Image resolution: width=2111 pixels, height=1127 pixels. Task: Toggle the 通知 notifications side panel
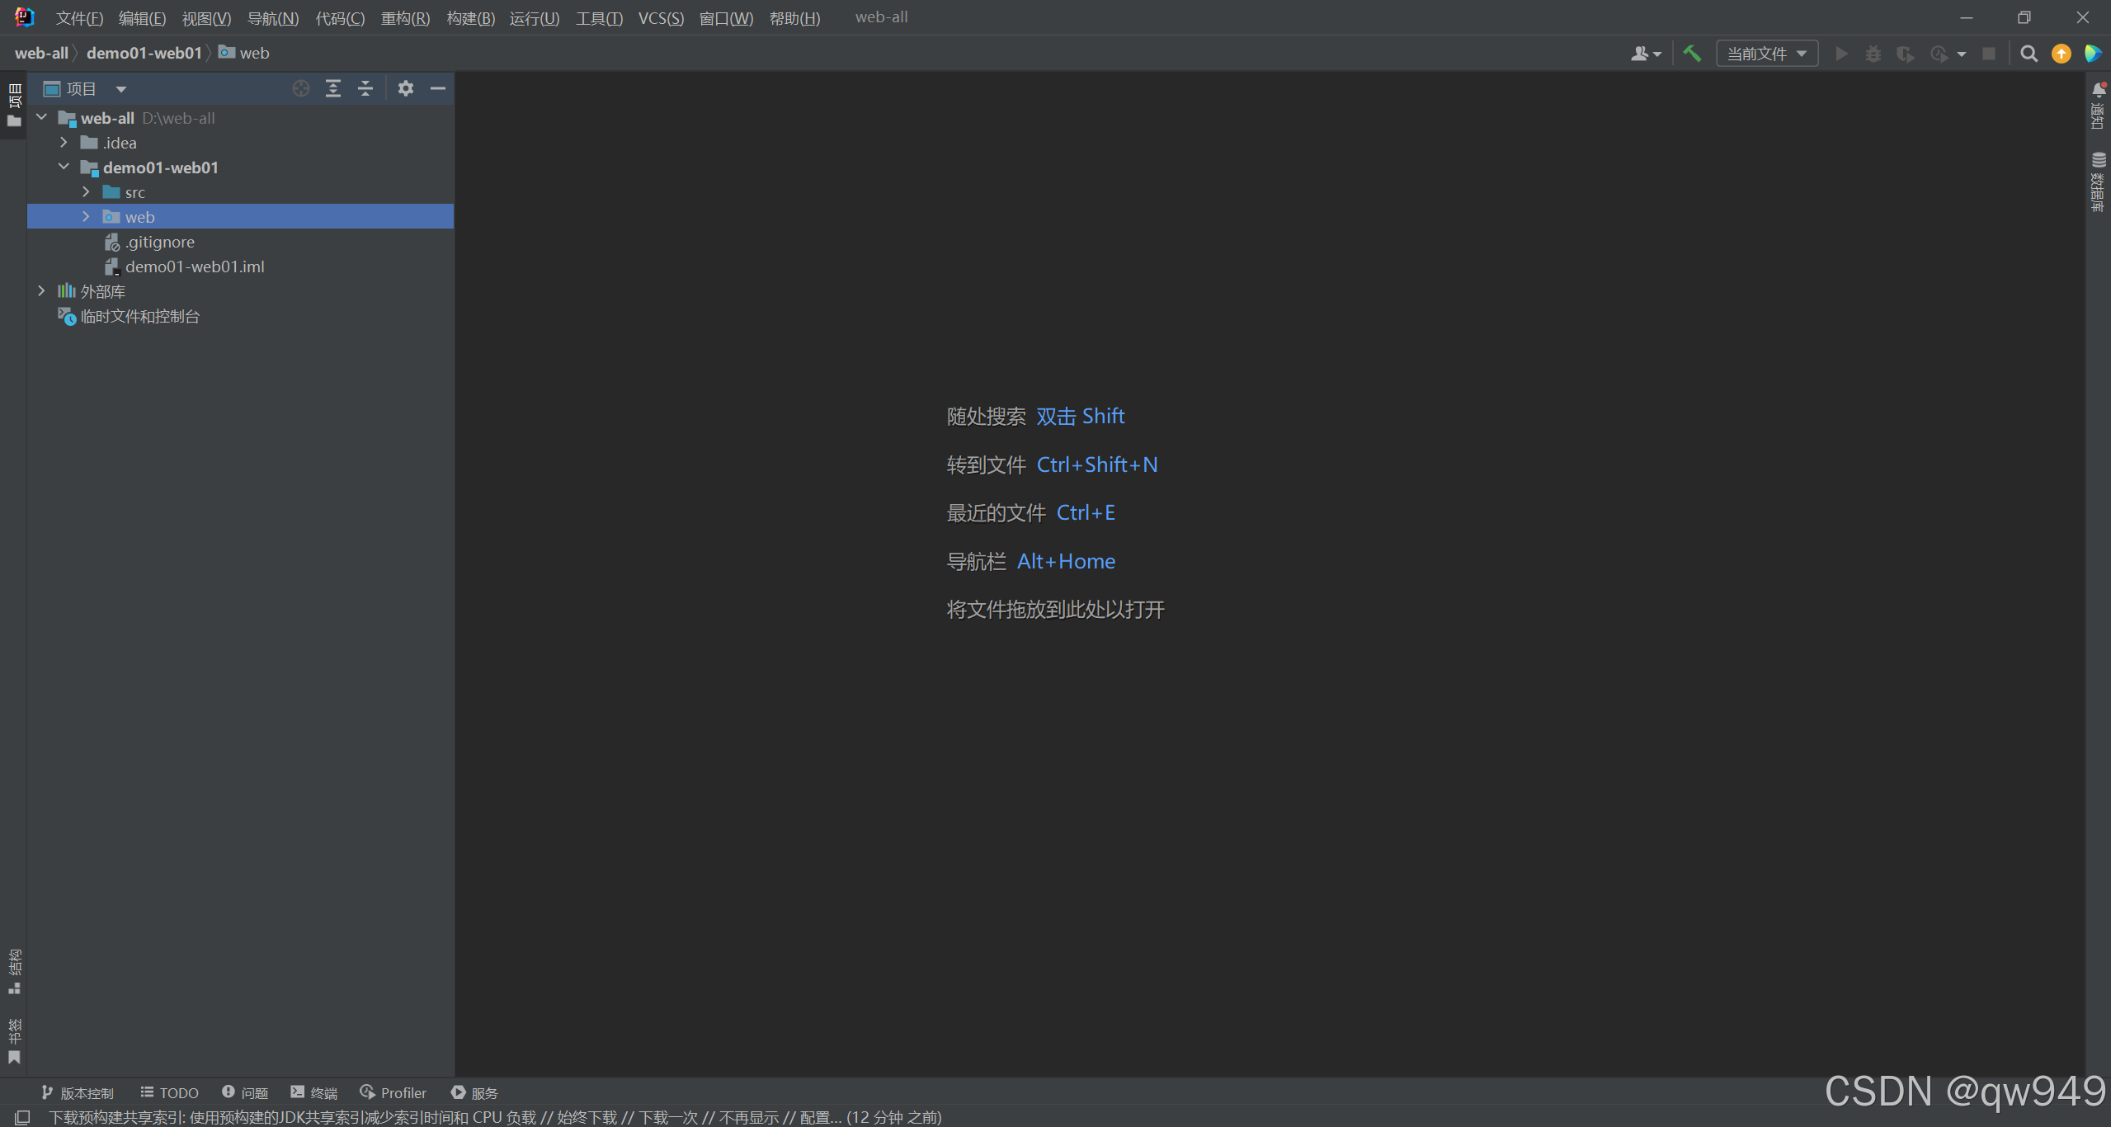[2098, 106]
